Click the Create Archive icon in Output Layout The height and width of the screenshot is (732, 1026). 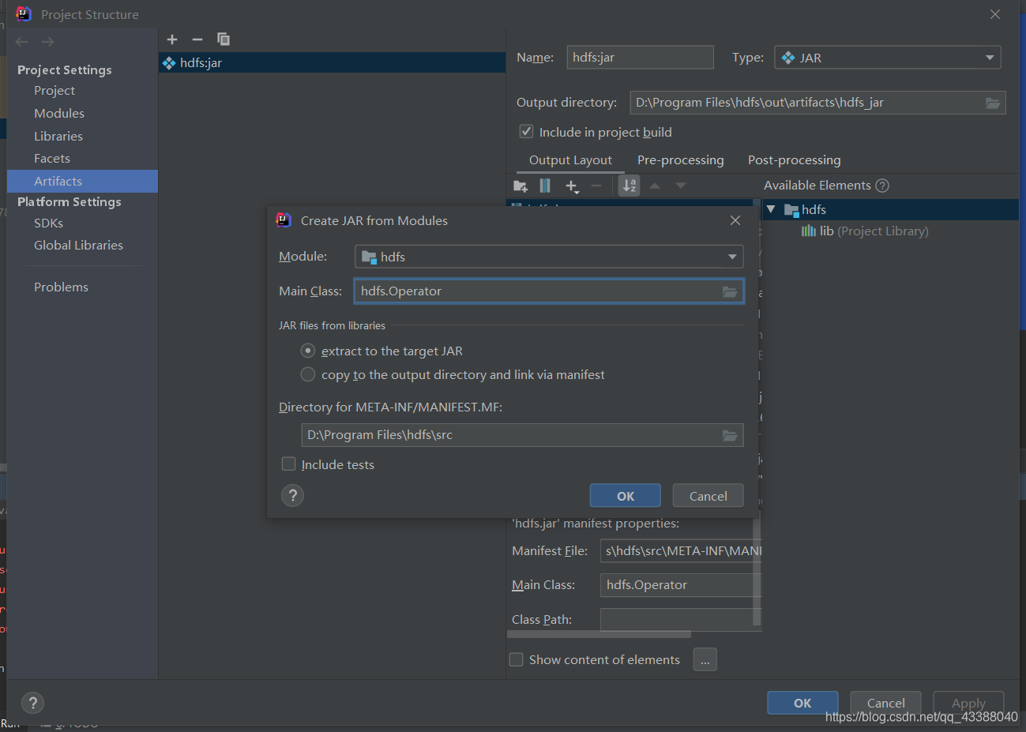[545, 186]
